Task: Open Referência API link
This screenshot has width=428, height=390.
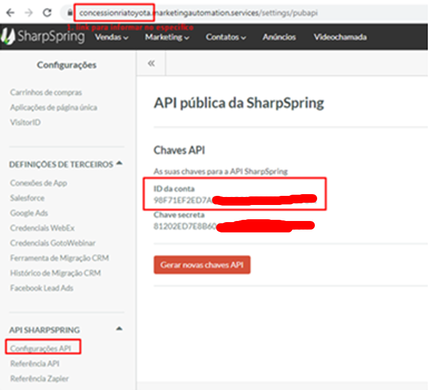Action: click(35, 363)
